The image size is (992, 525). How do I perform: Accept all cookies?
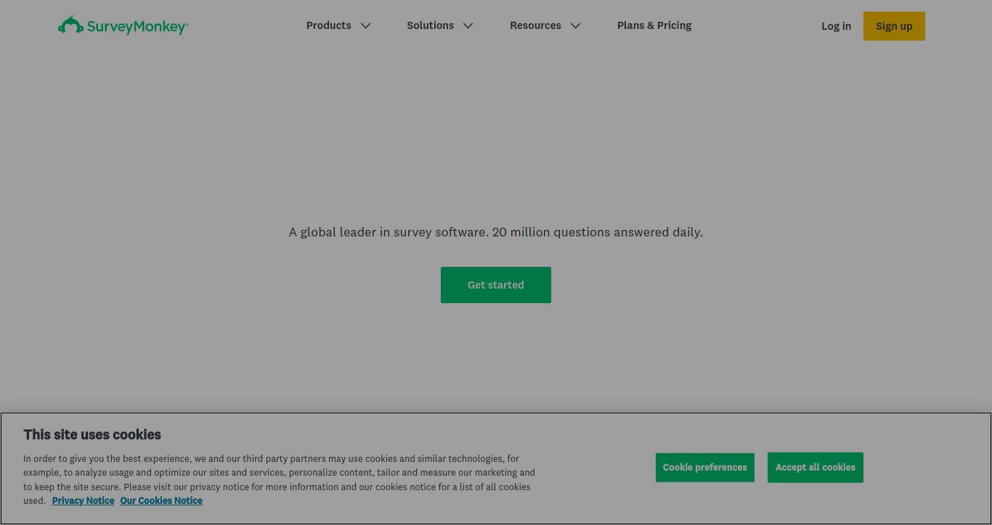click(816, 468)
